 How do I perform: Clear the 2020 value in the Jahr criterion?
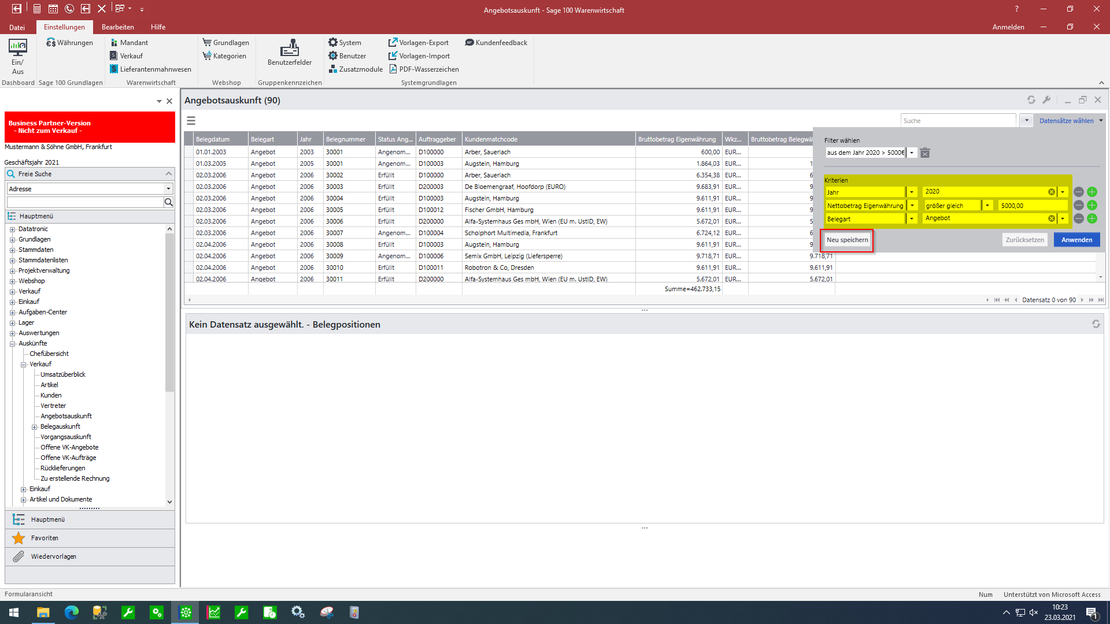1052,192
